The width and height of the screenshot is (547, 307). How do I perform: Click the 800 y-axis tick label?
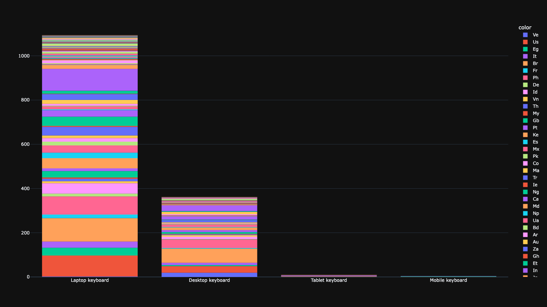tap(25, 100)
